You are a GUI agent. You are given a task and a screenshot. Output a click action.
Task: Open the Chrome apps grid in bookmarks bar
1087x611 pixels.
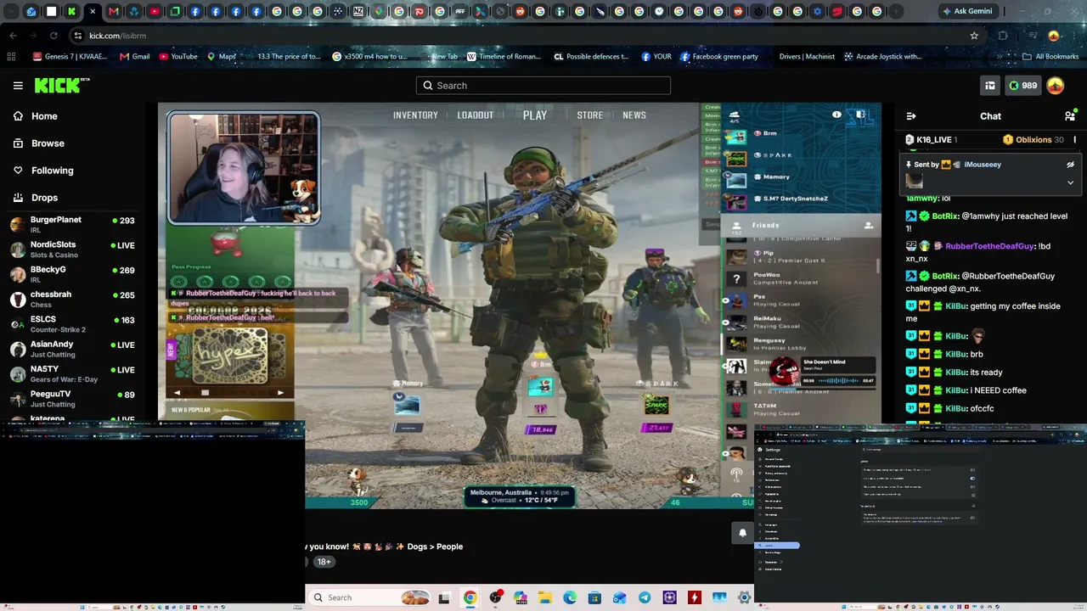[x=11, y=57]
